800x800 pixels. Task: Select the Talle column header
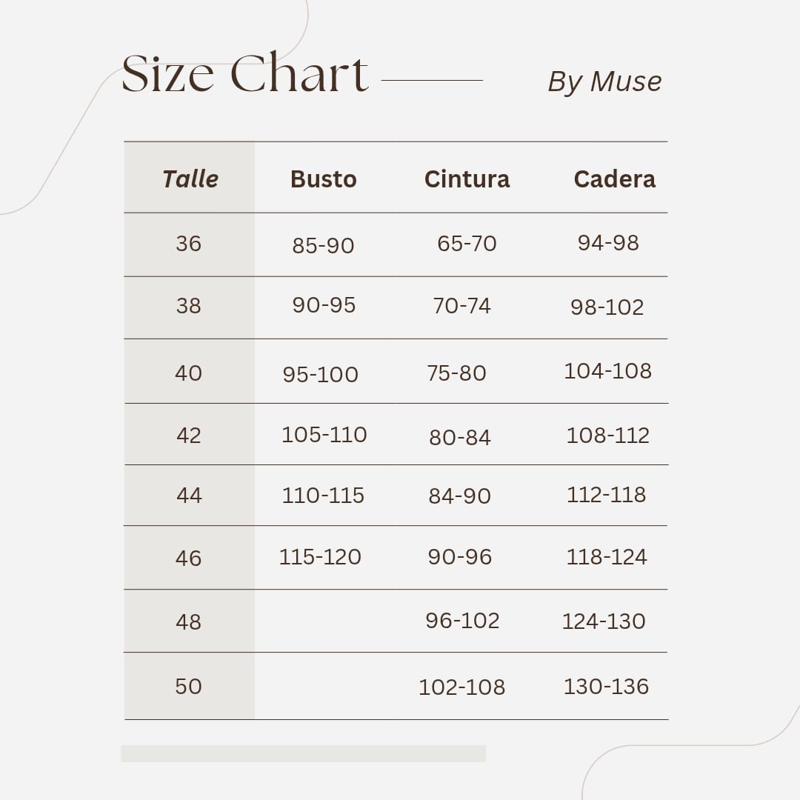pyautogui.click(x=190, y=179)
